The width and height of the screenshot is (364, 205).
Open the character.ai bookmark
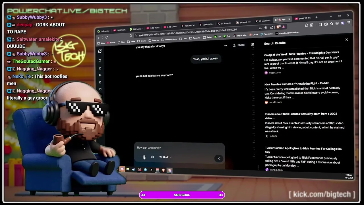(288, 33)
